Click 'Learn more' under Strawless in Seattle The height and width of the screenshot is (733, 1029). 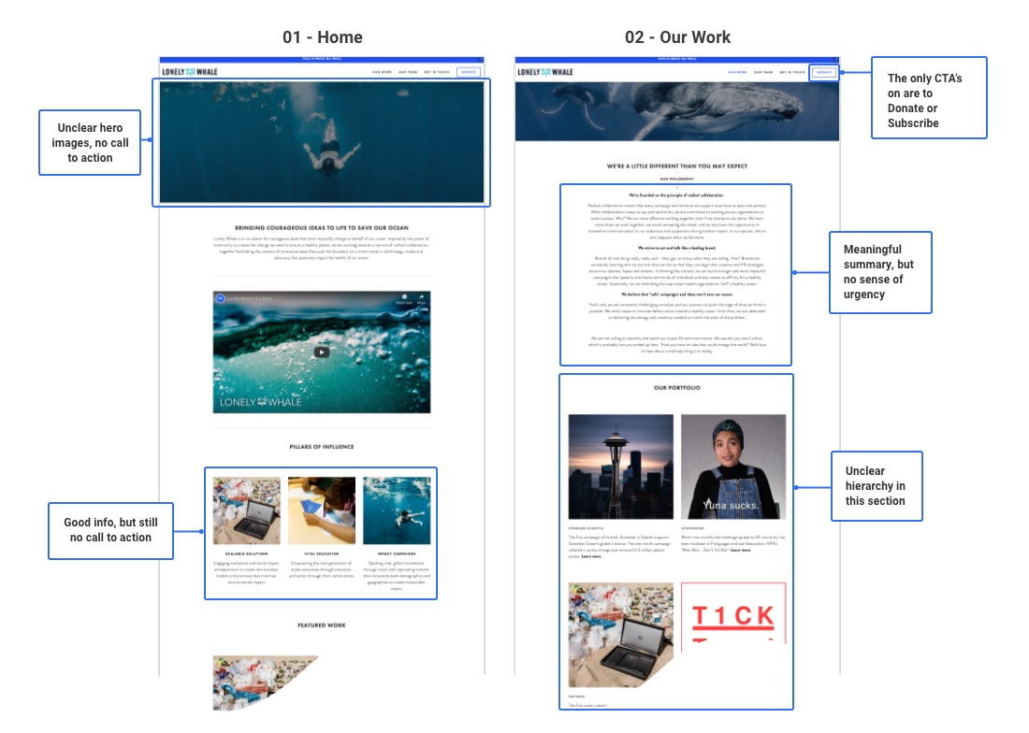(x=590, y=557)
